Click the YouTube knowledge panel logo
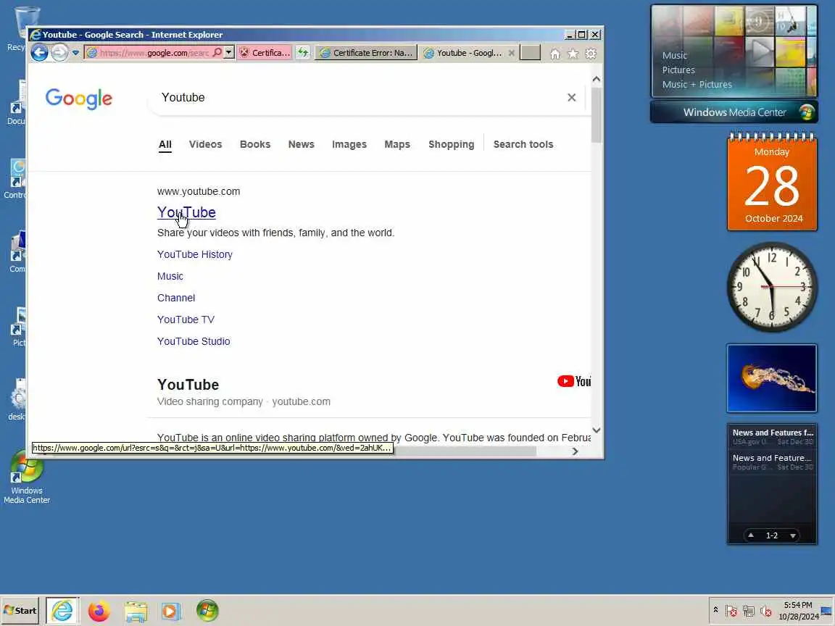835x626 pixels. [x=574, y=381]
